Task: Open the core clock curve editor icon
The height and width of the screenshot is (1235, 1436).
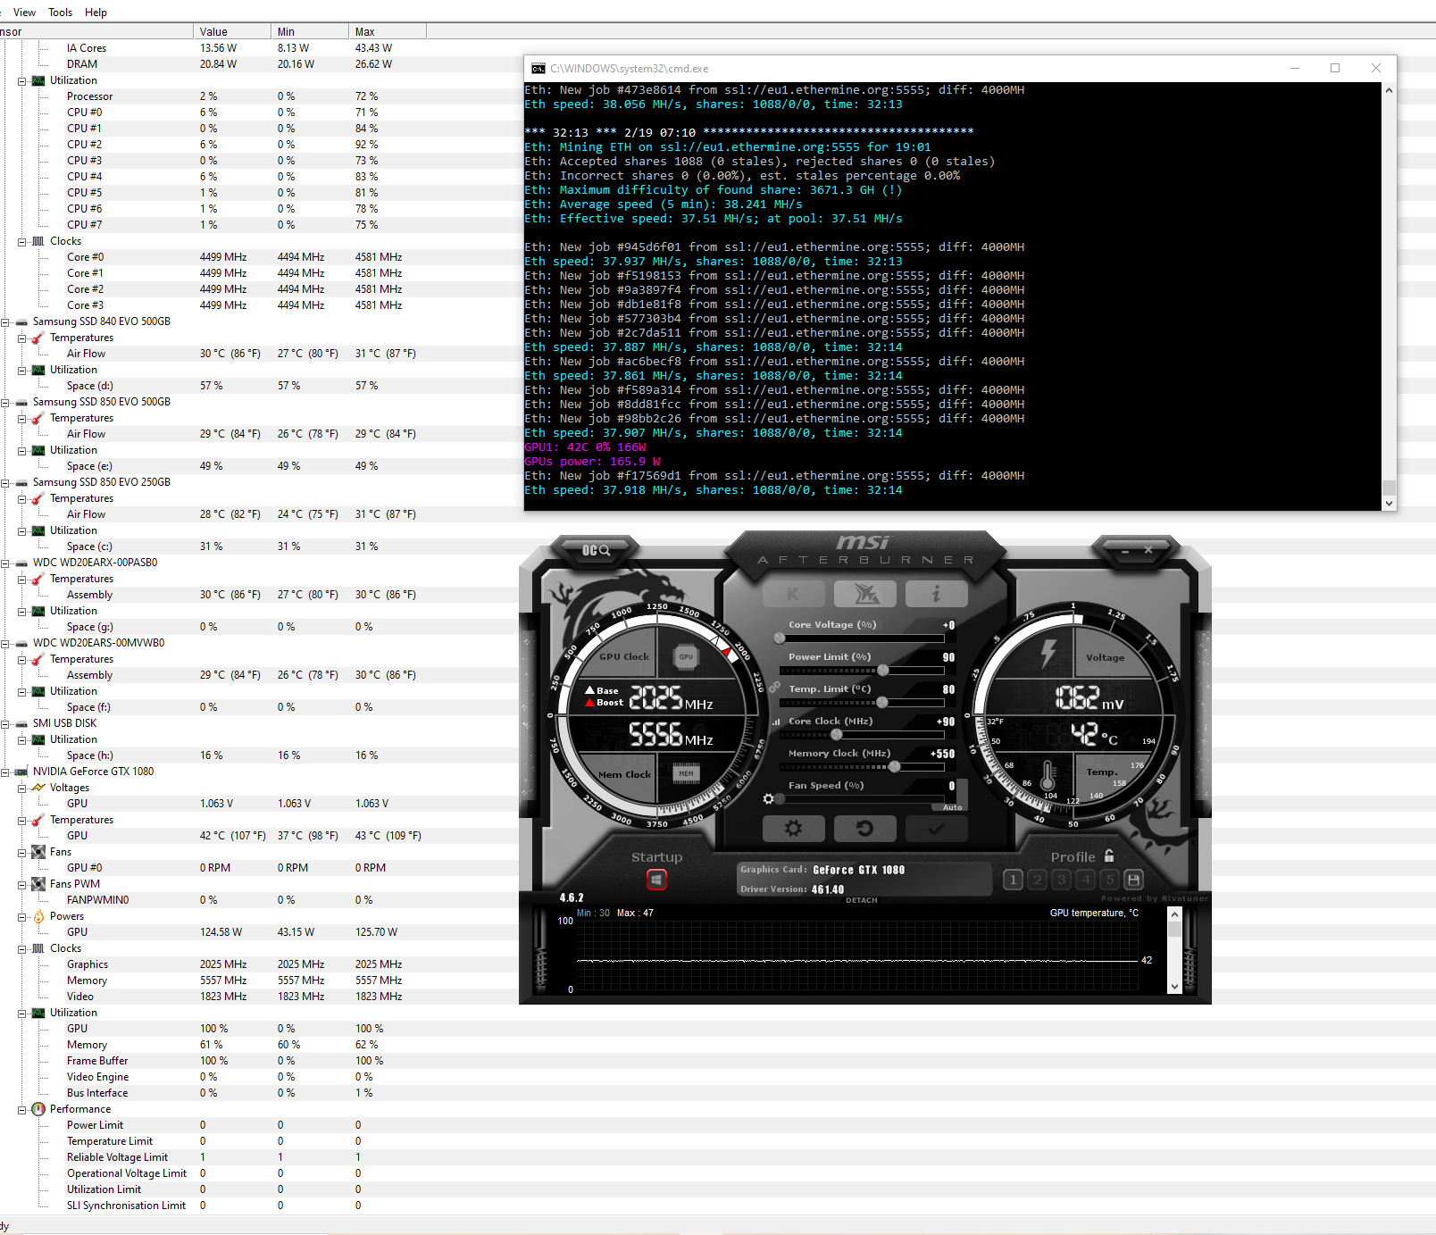Action: point(775,722)
